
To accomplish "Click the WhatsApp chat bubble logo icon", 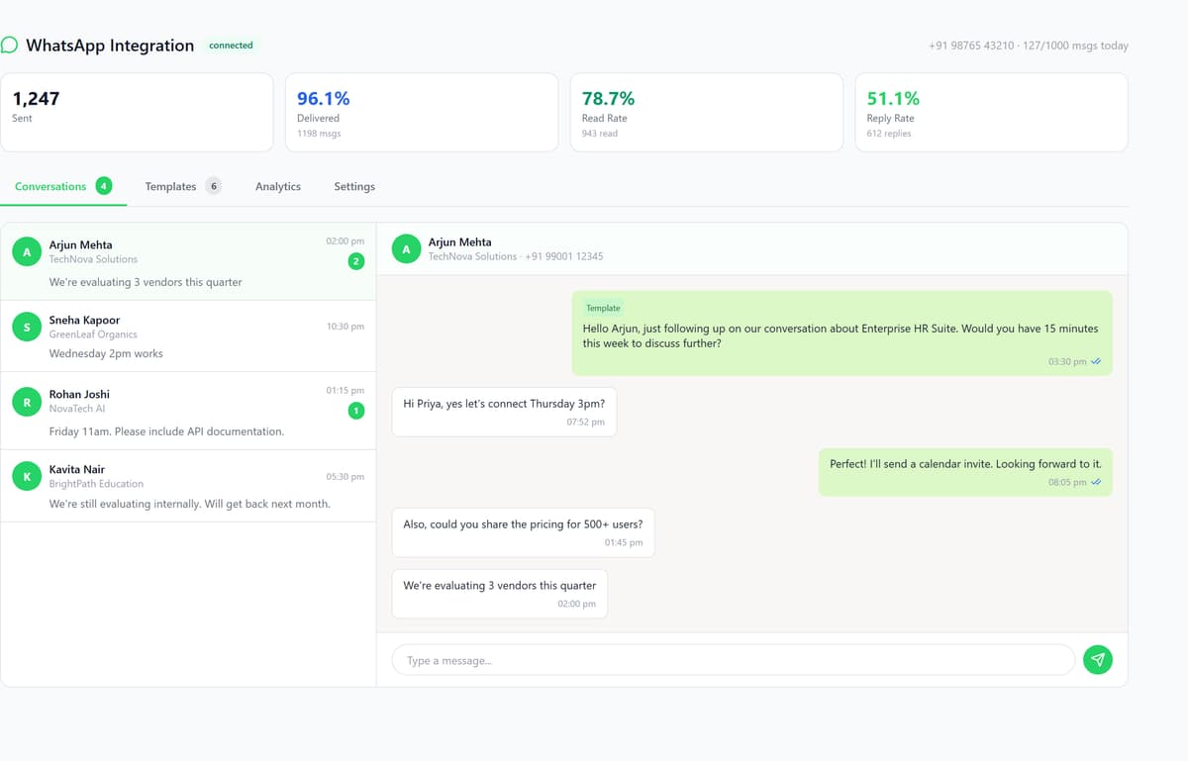I will click(9, 45).
